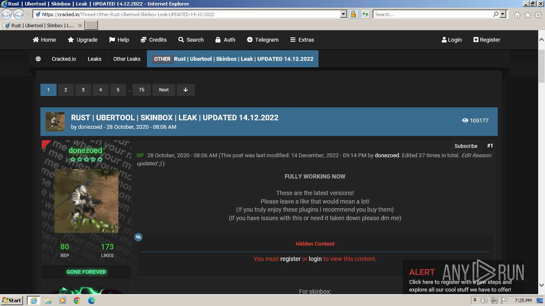Open the Telegram menu item
The width and height of the screenshot is (545, 306).
[x=263, y=40]
